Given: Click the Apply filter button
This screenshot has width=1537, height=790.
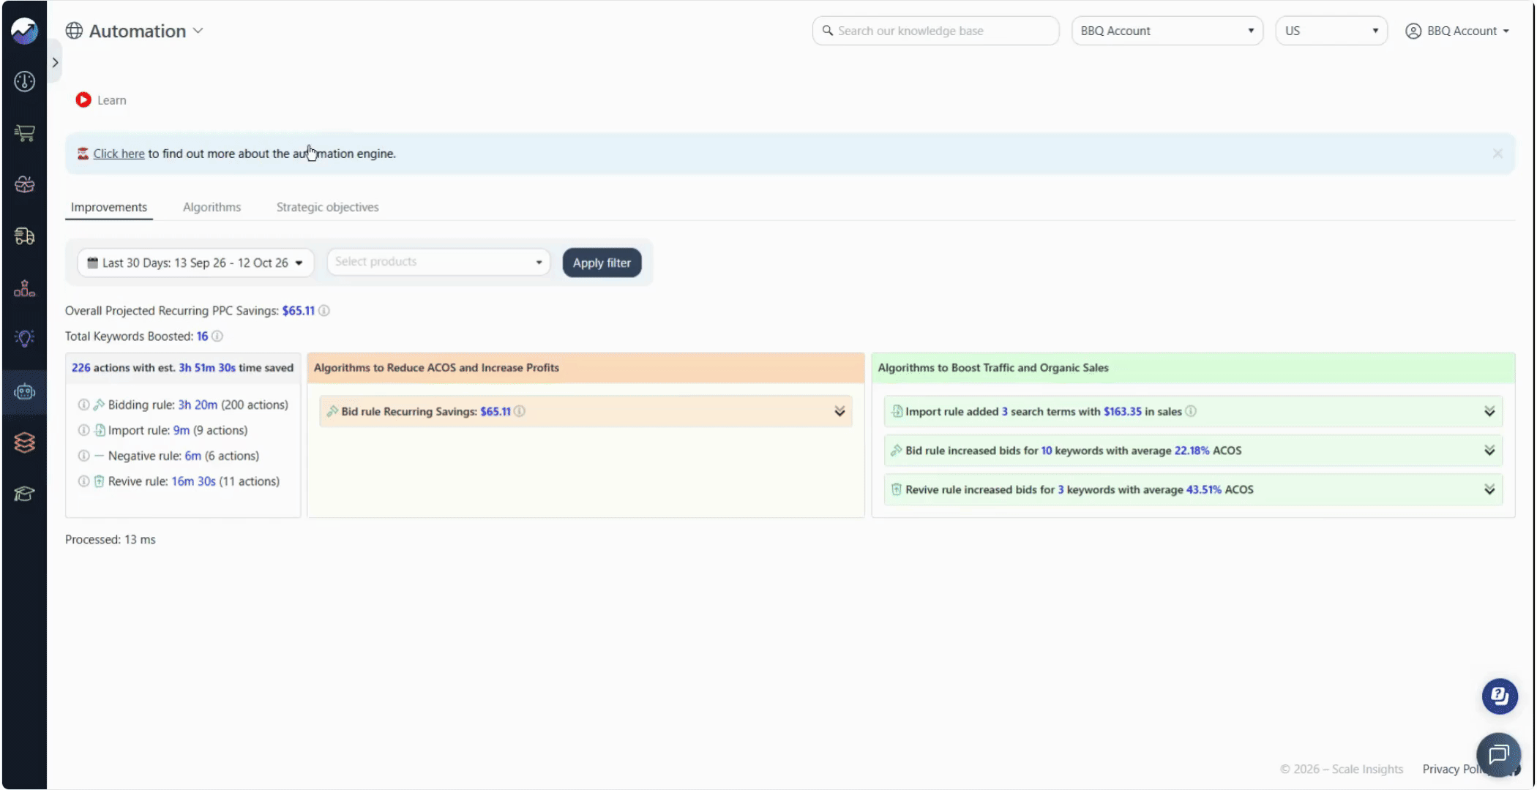Looking at the screenshot, I should point(602,263).
